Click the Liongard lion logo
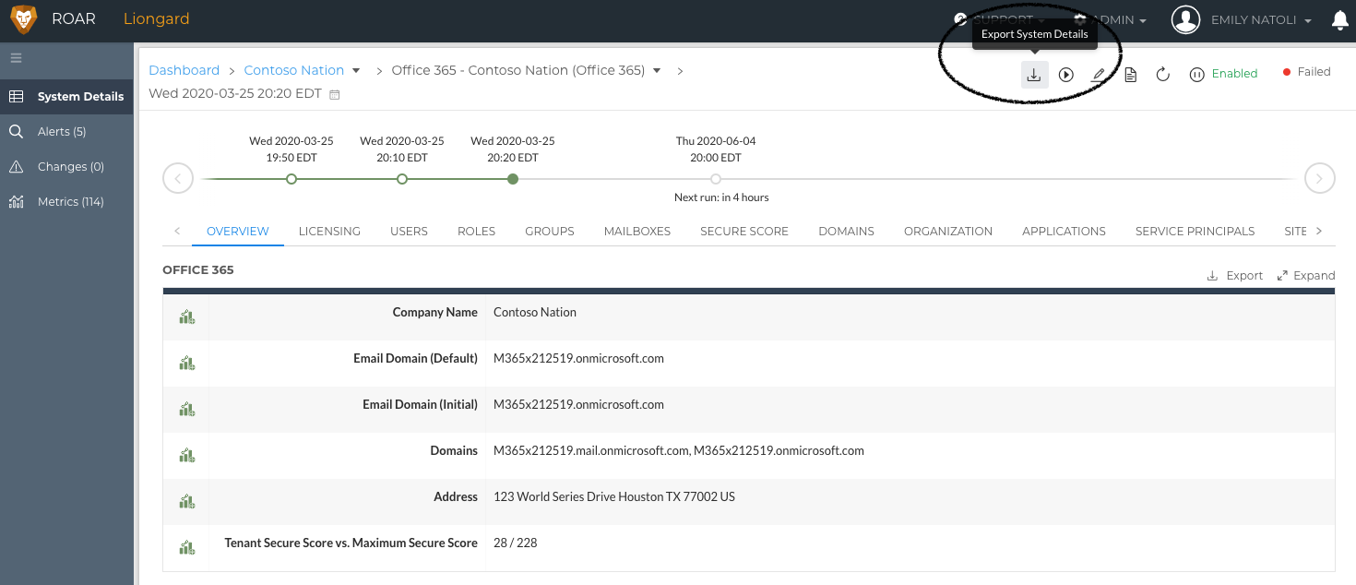The height and width of the screenshot is (585, 1356). coord(23,19)
